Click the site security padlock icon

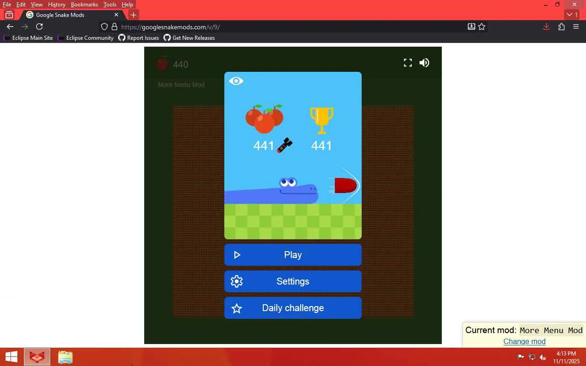tap(114, 27)
